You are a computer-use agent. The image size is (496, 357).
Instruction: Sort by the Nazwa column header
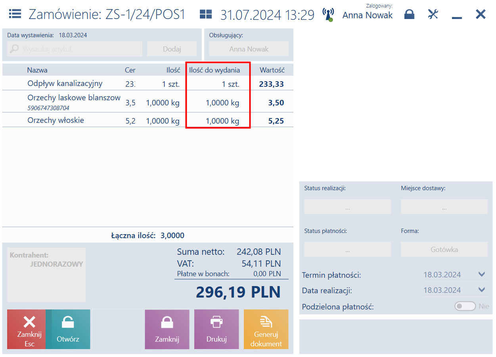pos(37,70)
